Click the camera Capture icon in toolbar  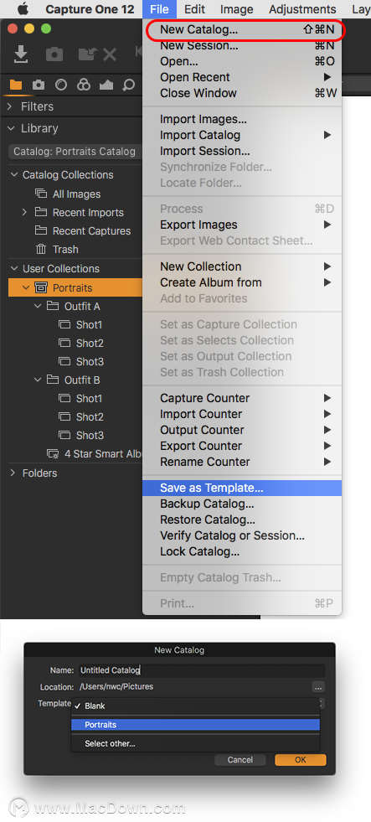coord(53,54)
